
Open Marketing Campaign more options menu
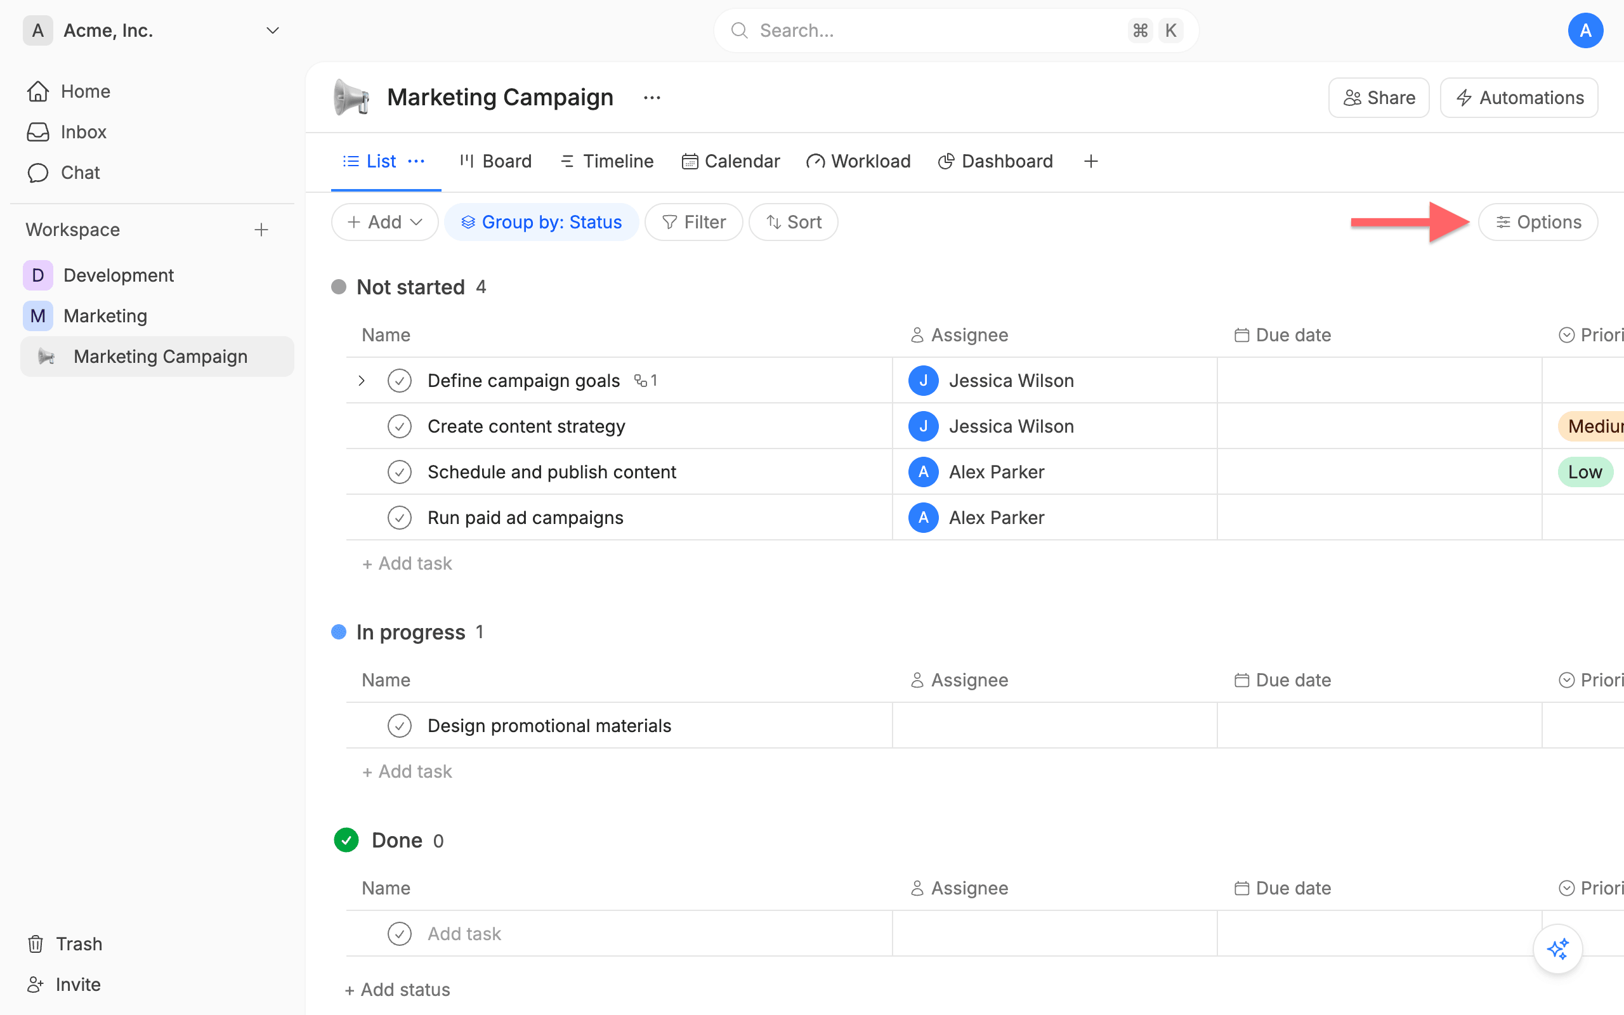point(652,98)
